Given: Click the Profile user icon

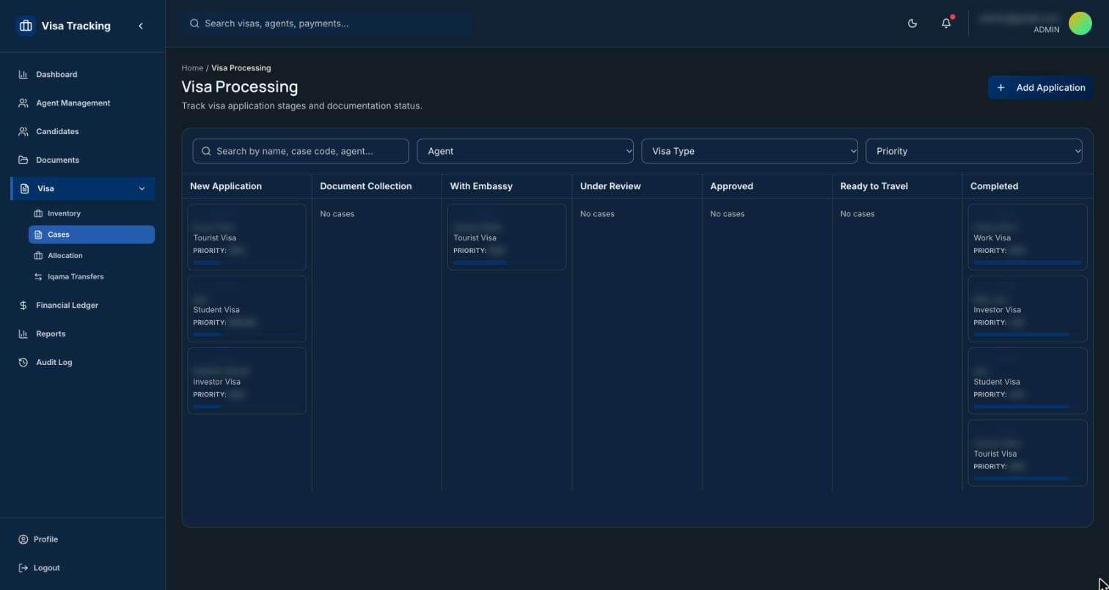Looking at the screenshot, I should [x=23, y=539].
